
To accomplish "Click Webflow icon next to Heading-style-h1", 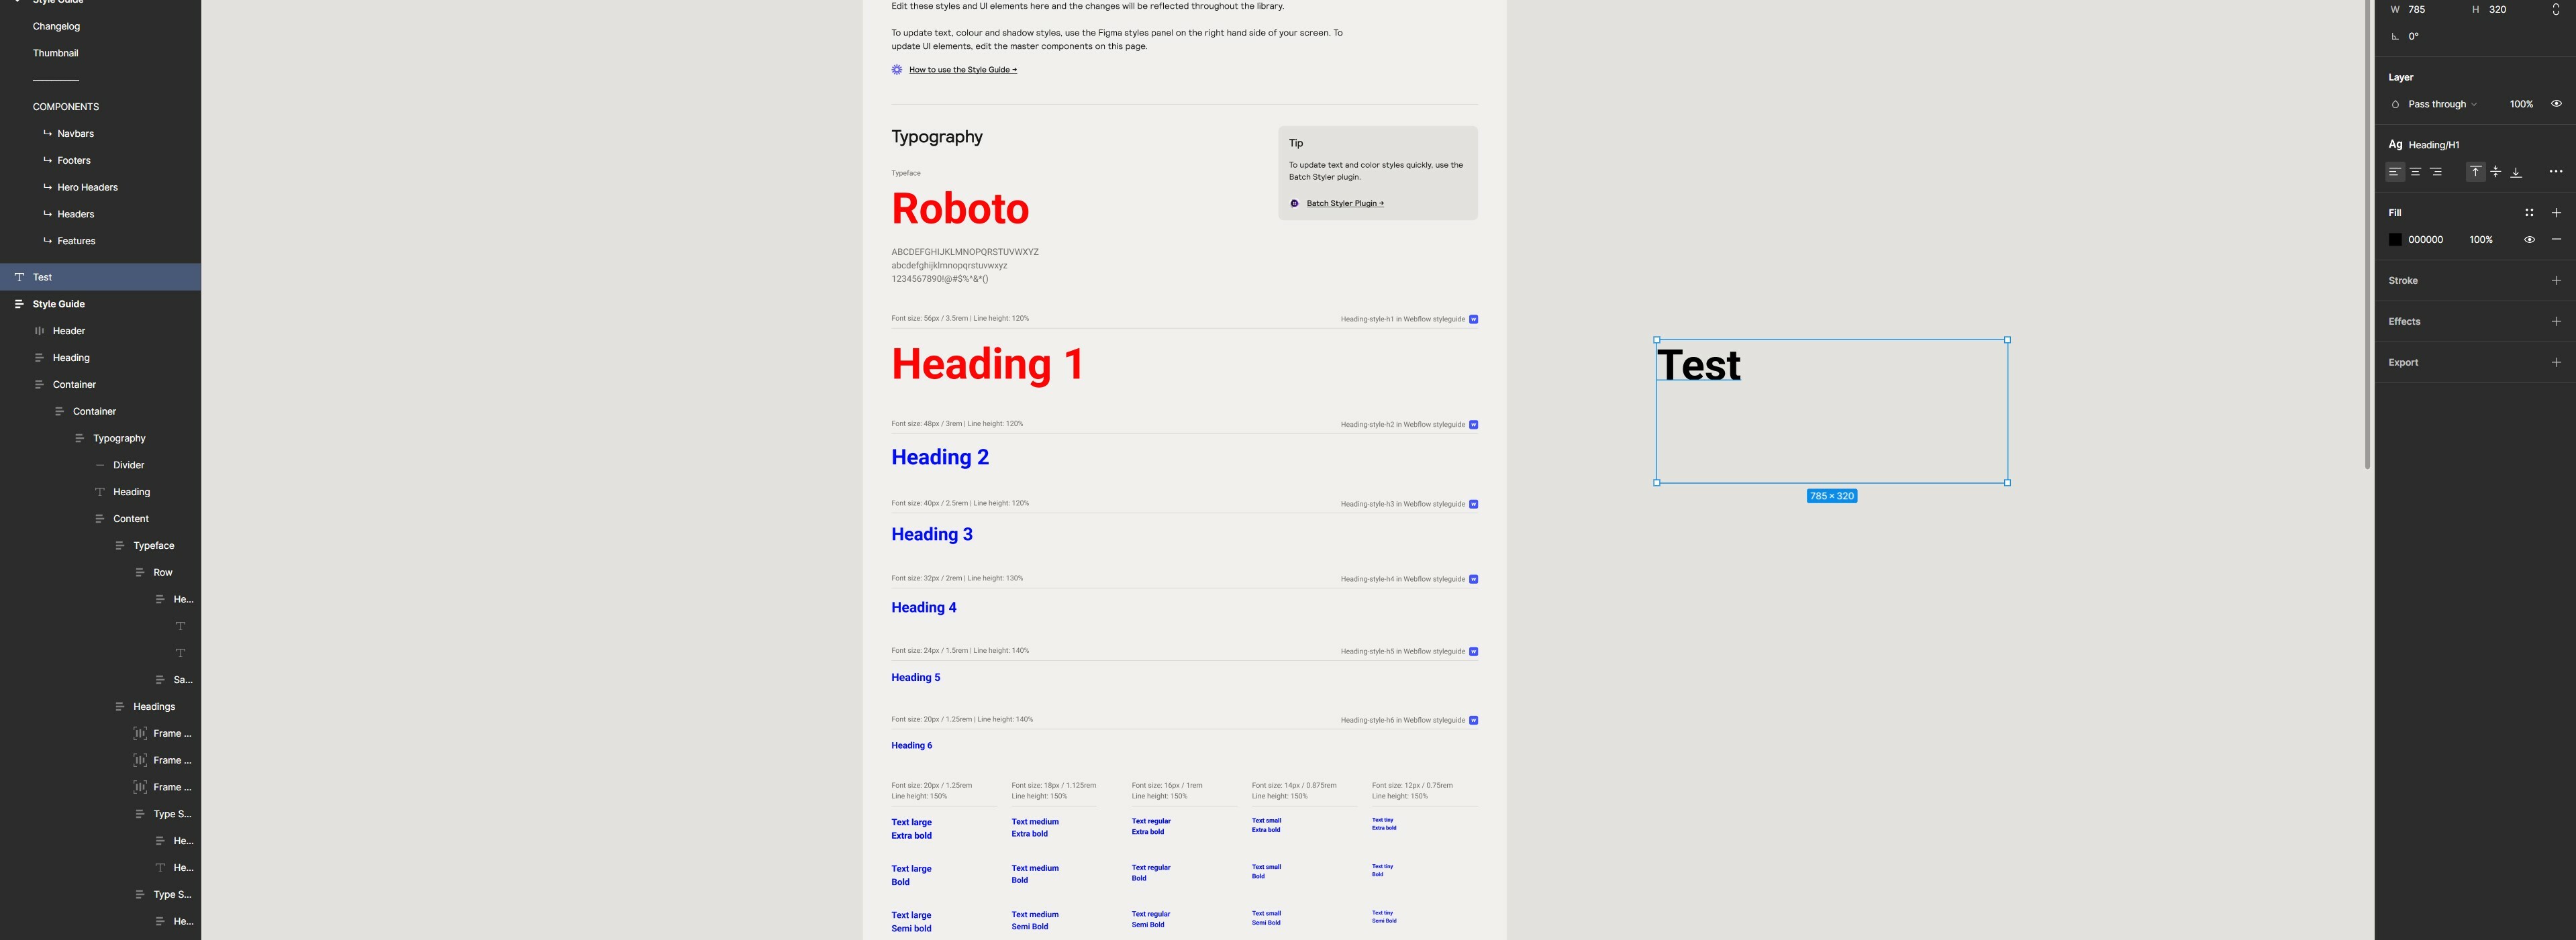I will [x=1473, y=319].
